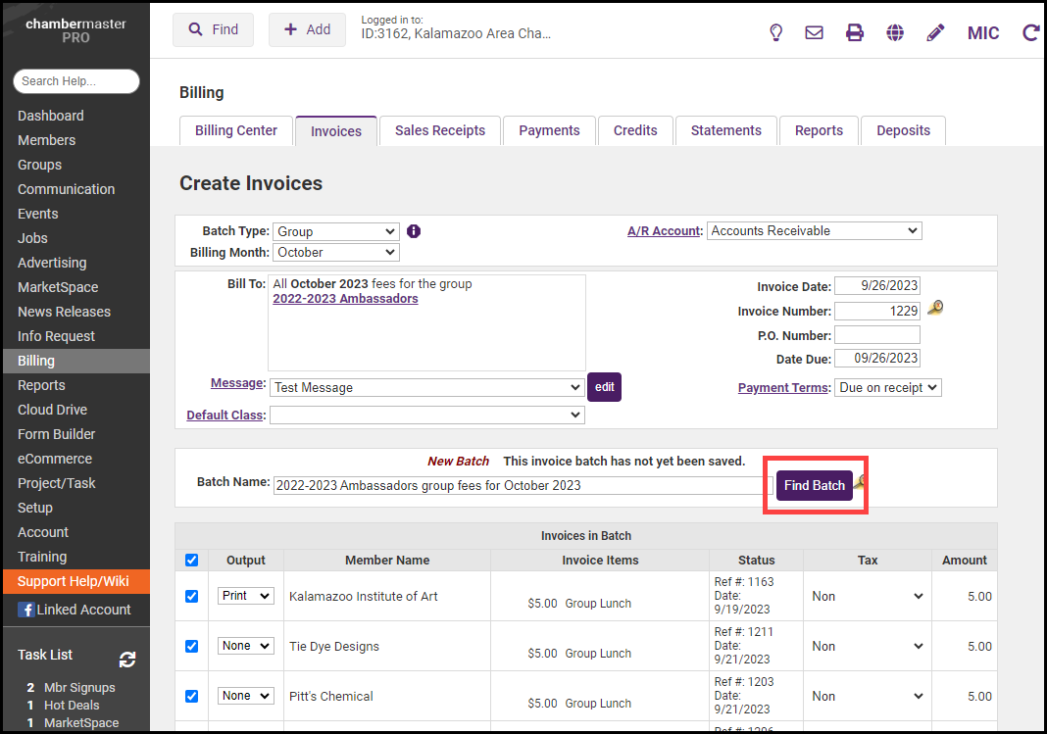1047x734 pixels.
Task: Toggle the select-all checkbox in table header
Action: (192, 561)
